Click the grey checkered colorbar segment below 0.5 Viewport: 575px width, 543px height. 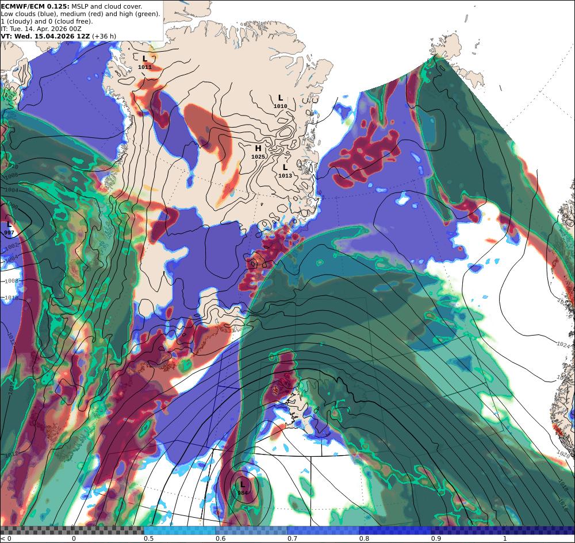point(72,530)
